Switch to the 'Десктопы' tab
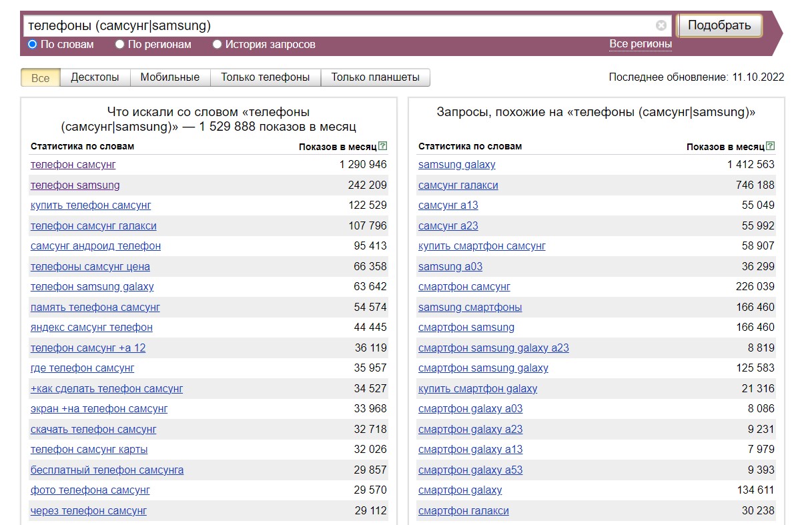This screenshot has width=794, height=525. [95, 77]
